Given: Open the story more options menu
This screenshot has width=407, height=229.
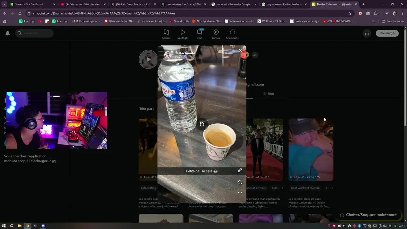Looking at the screenshot, I should coord(240,192).
